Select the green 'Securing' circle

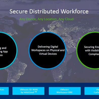click(88, 50)
